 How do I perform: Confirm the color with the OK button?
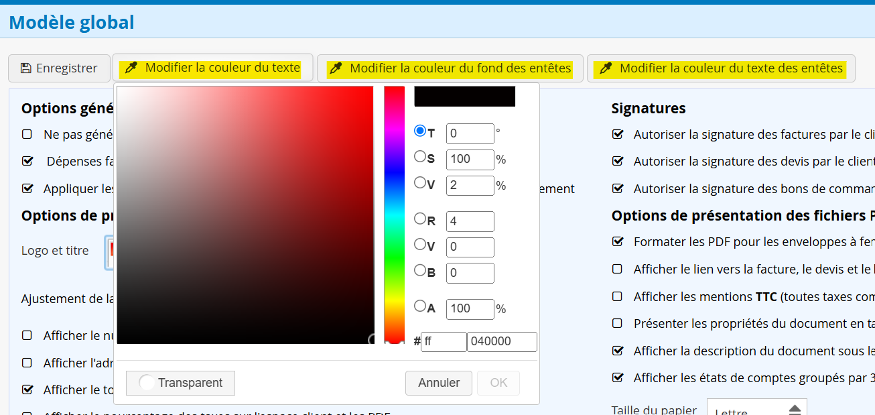(498, 383)
